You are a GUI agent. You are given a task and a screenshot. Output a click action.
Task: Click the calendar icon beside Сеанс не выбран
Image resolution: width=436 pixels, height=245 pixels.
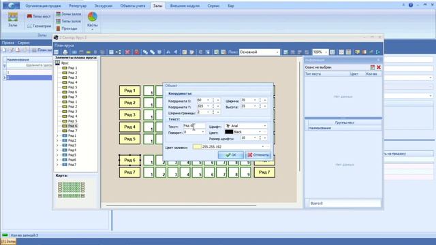pos(373,67)
